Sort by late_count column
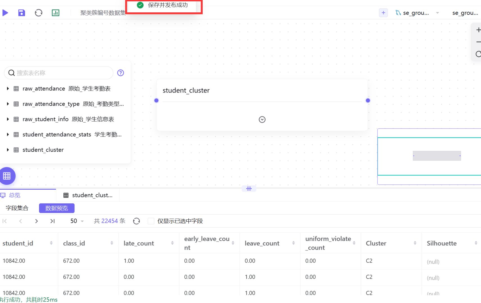The width and height of the screenshot is (481, 303). 172,243
